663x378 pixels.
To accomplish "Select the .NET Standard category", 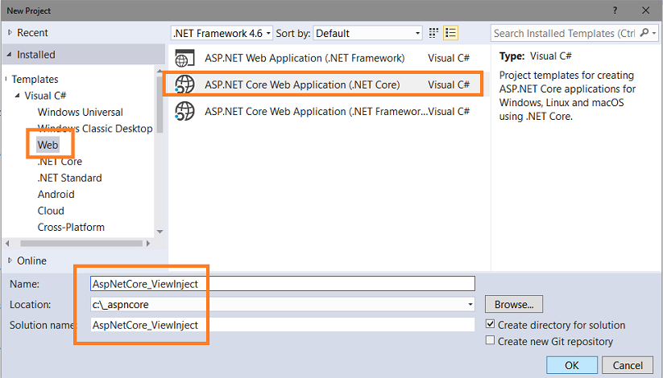I will pyautogui.click(x=70, y=178).
